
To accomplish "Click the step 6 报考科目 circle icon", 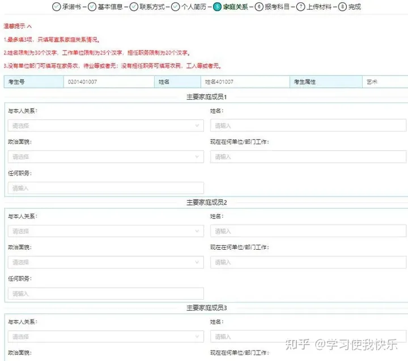I will (x=259, y=6).
